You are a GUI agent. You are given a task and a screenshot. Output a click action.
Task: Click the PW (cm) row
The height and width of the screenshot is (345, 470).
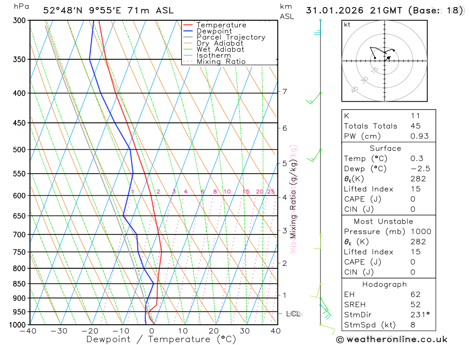point(389,136)
